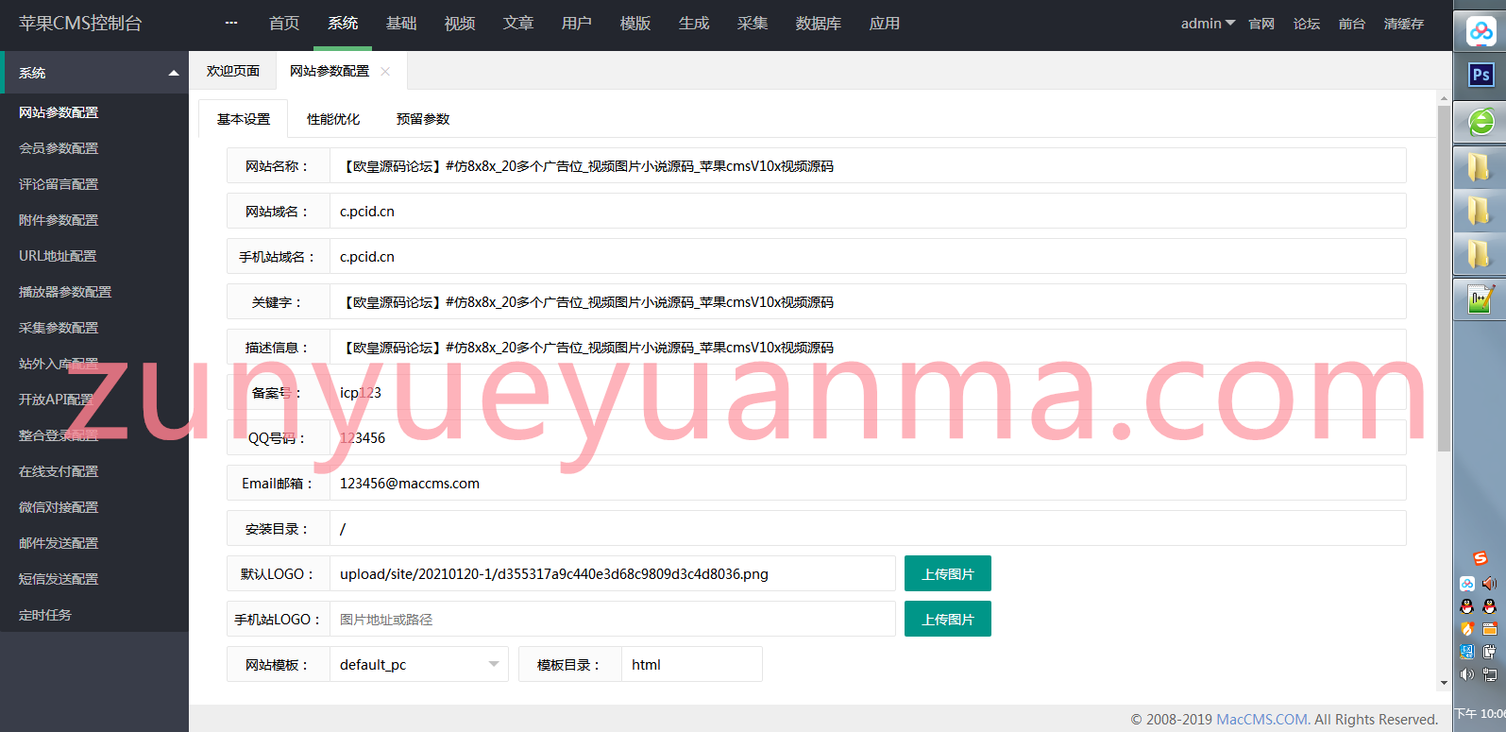1506x732 pixels.
Task: Click the 模板目录 html input field
Action: click(692, 664)
